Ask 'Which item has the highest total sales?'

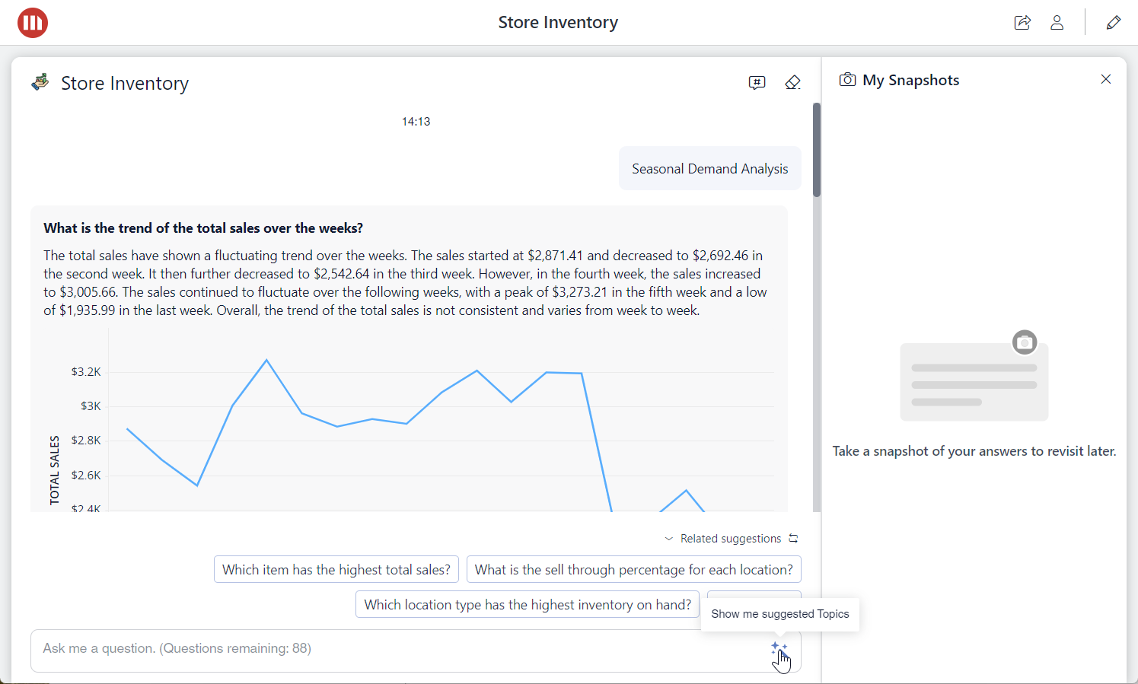coord(336,570)
